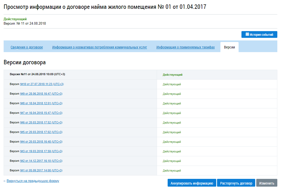Image resolution: width=282 pixels, height=190 pixels.
Task: Switch to Сведения о договоре tab
Action: [x=27, y=47]
